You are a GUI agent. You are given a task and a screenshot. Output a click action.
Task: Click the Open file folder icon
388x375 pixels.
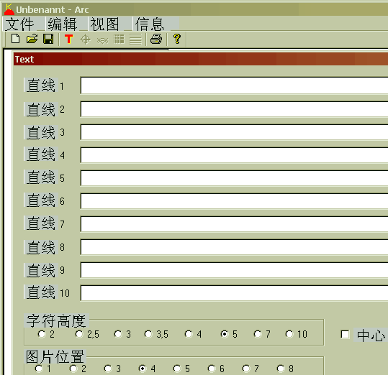coord(32,39)
